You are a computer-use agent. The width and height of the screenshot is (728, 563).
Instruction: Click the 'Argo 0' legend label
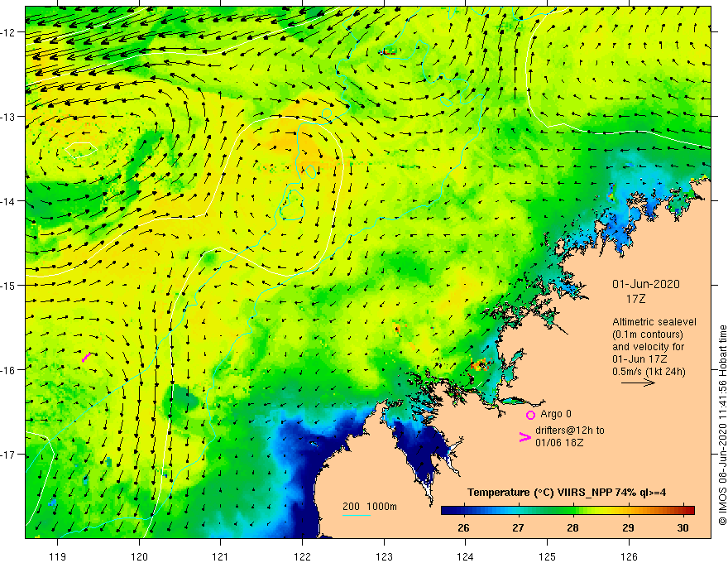click(556, 414)
